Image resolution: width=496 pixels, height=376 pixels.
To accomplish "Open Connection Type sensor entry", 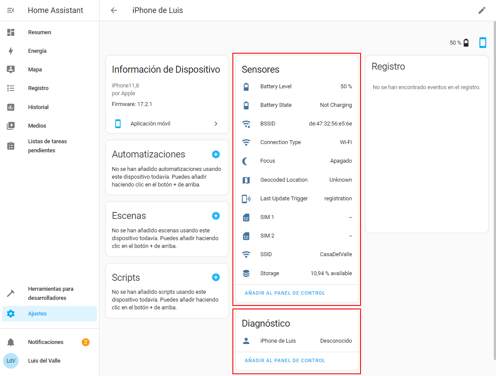I will [x=297, y=143].
